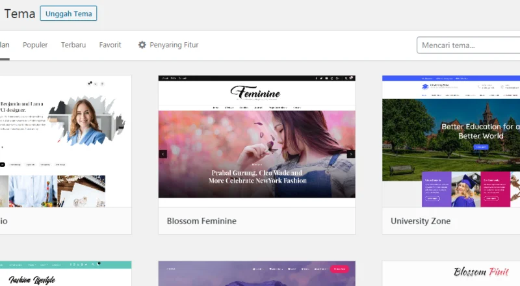Click the Unggah Tema button

(x=68, y=14)
